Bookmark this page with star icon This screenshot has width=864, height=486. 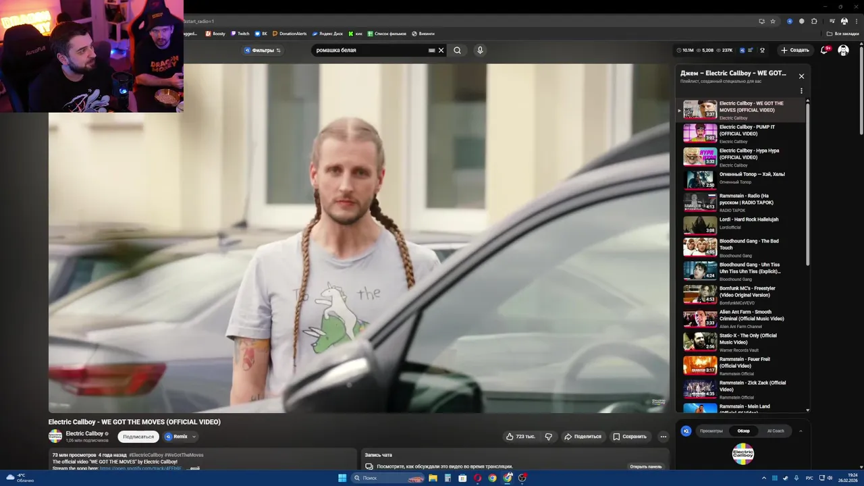[x=773, y=21]
